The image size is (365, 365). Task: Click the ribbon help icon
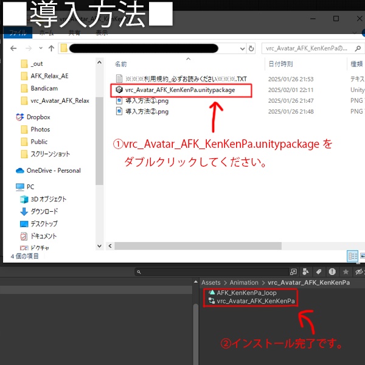363,33
